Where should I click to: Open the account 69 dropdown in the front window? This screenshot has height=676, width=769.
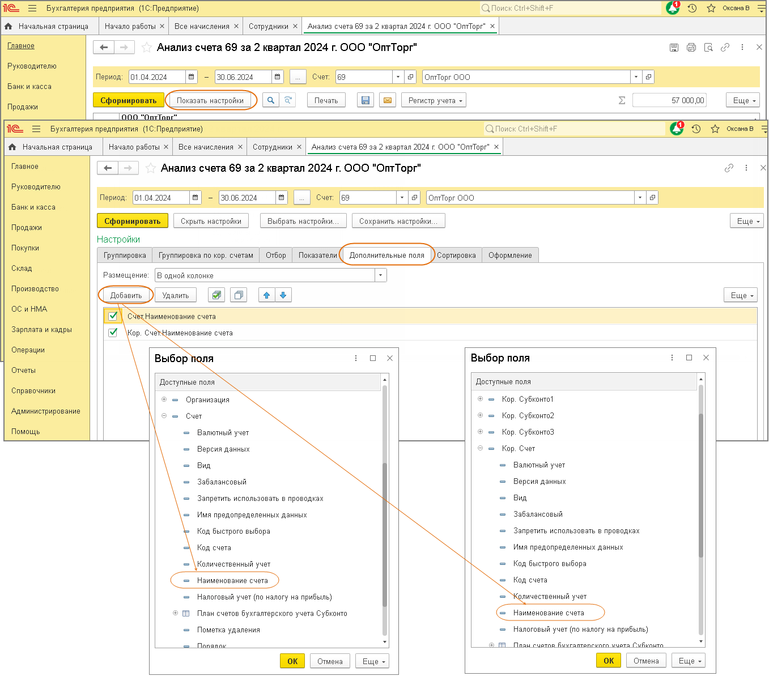[402, 198]
